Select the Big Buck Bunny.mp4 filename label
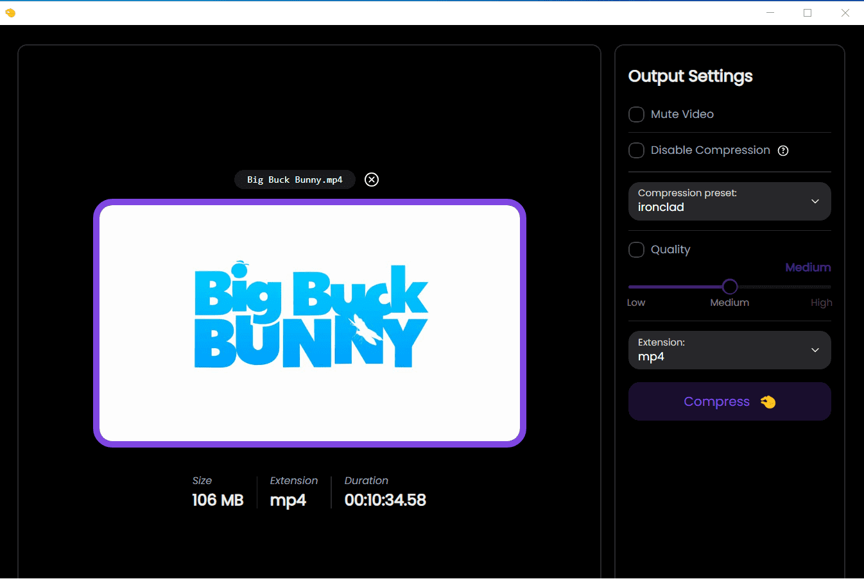 point(295,180)
